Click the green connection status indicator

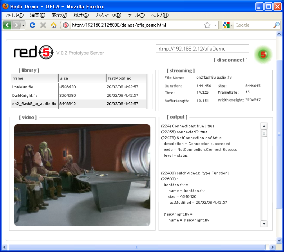pos(263,54)
